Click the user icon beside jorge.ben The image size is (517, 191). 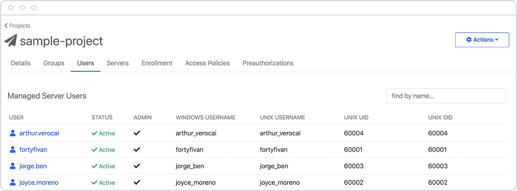[x=13, y=166]
